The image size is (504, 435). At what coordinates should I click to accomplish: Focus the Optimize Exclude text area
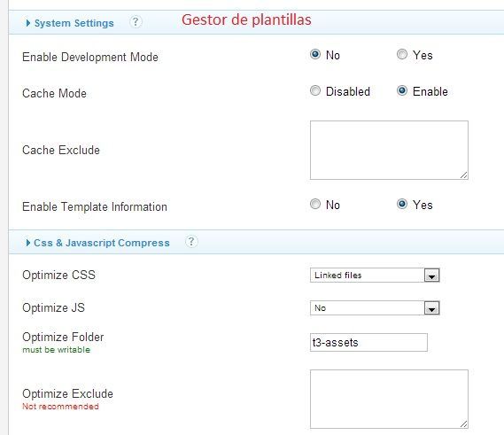click(389, 399)
